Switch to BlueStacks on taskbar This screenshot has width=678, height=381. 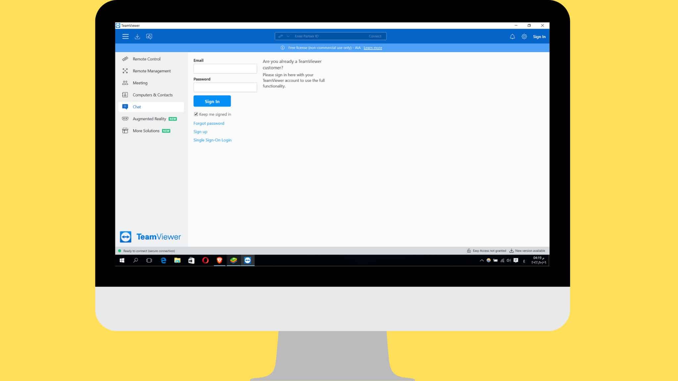coord(233,260)
